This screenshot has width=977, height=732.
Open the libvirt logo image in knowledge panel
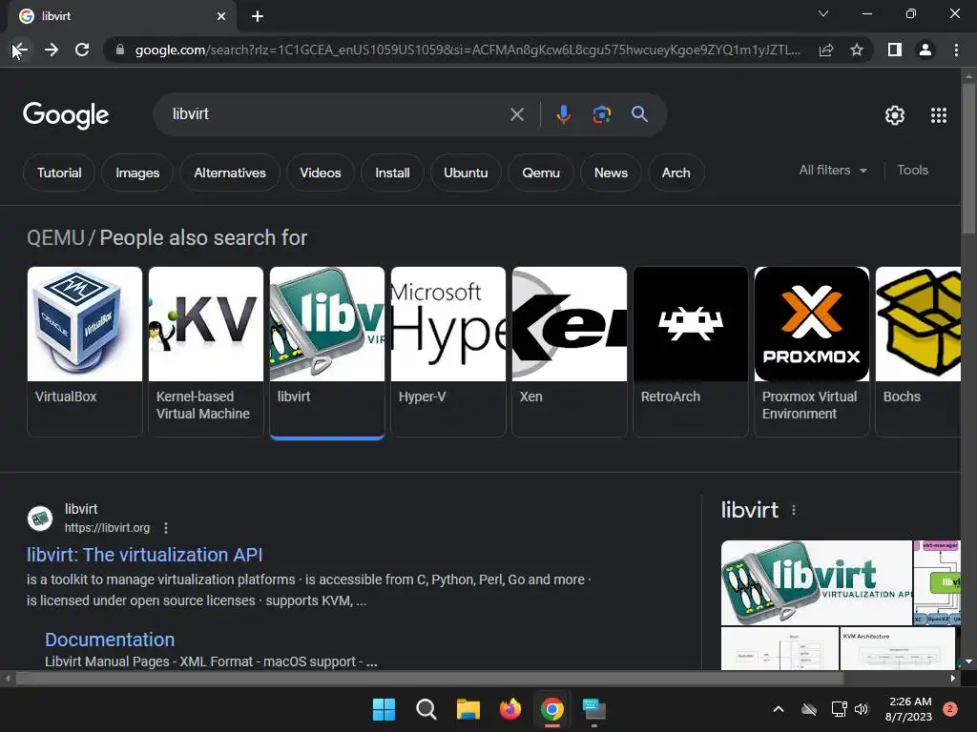(x=817, y=582)
